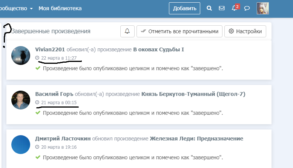293x168 pixels.
Task: Open the search magnifier icon
Action: [x=209, y=8]
